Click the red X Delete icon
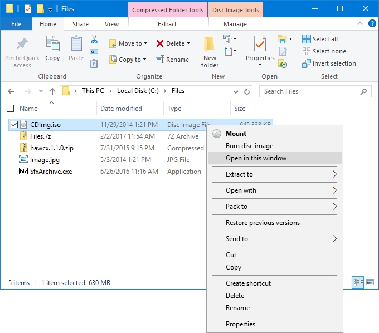The height and width of the screenshot is (333, 379). tap(160, 43)
